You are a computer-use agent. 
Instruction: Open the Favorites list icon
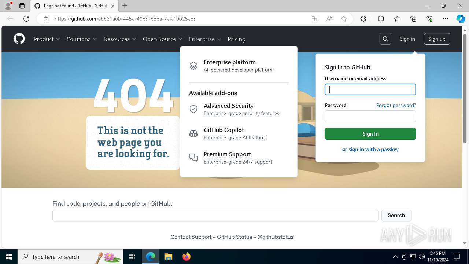[x=397, y=19]
